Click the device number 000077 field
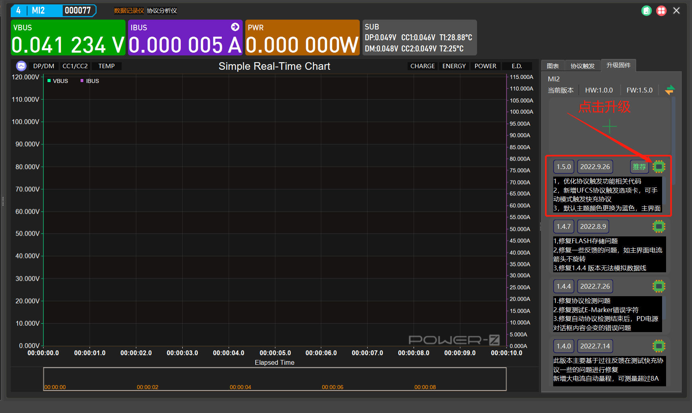This screenshot has height=413, width=692. [79, 10]
